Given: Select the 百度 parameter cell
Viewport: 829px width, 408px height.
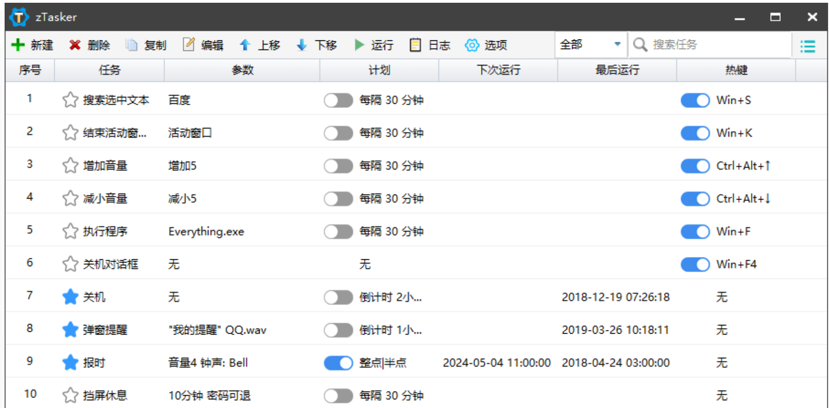Looking at the screenshot, I should 179,100.
